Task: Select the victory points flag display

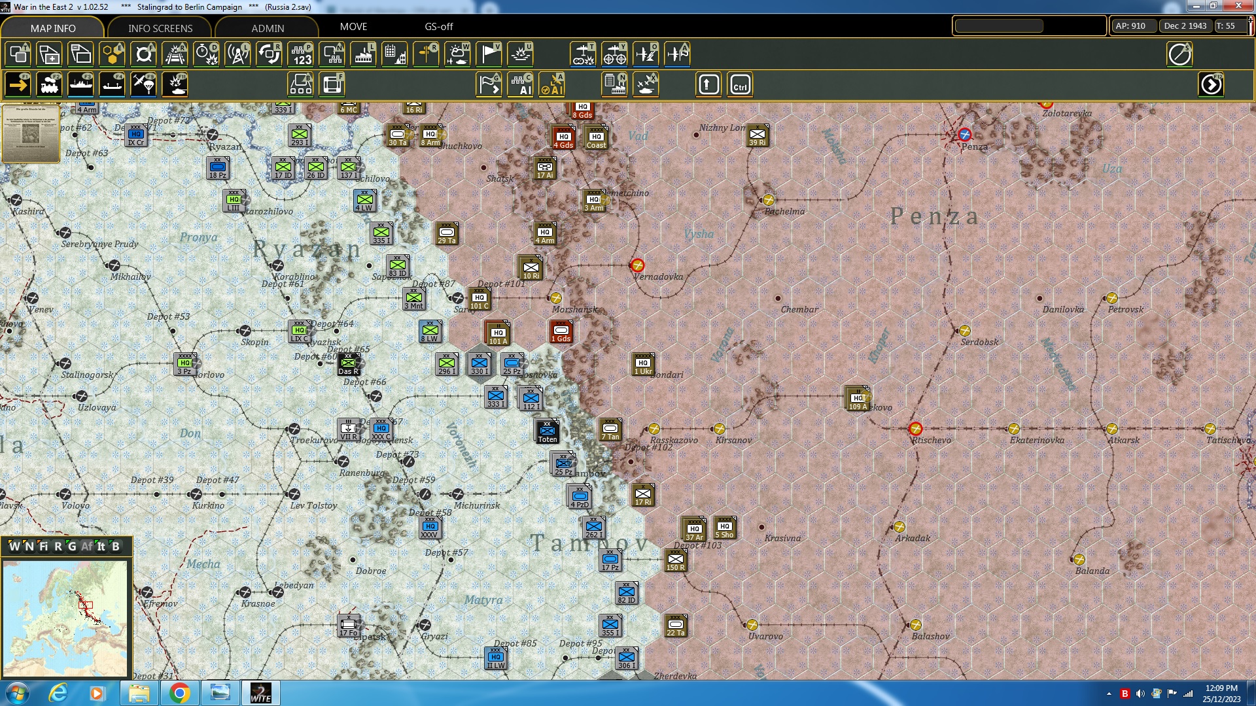Action: tap(489, 54)
